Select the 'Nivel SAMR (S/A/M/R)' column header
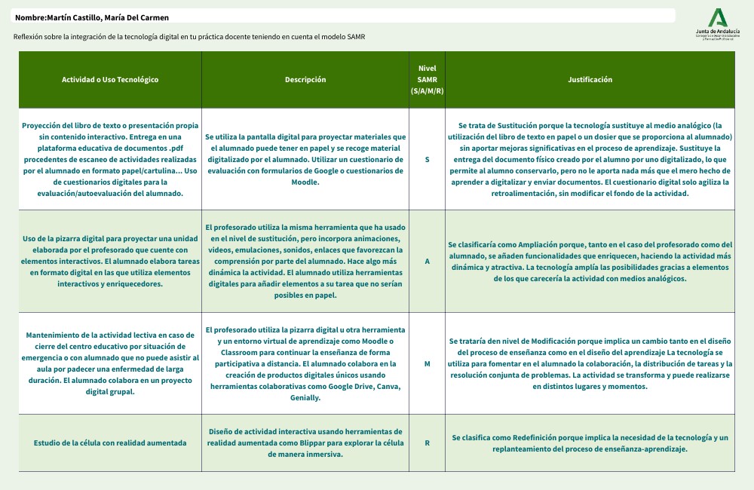Image resolution: width=754 pixels, height=490 pixels. (427, 80)
